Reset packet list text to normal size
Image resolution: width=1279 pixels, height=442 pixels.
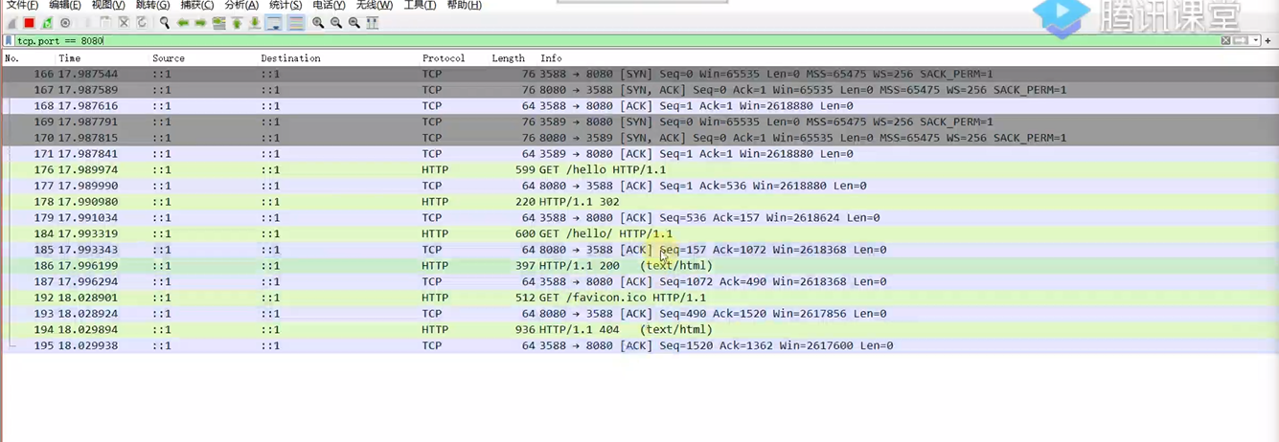pos(354,23)
